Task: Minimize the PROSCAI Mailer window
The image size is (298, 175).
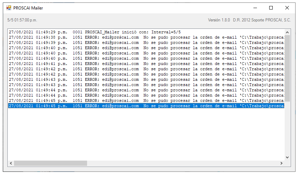Action: (255, 8)
